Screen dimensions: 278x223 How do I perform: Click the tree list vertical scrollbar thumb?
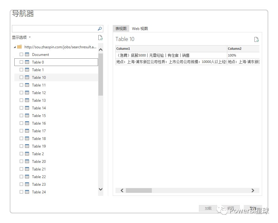point(101,75)
